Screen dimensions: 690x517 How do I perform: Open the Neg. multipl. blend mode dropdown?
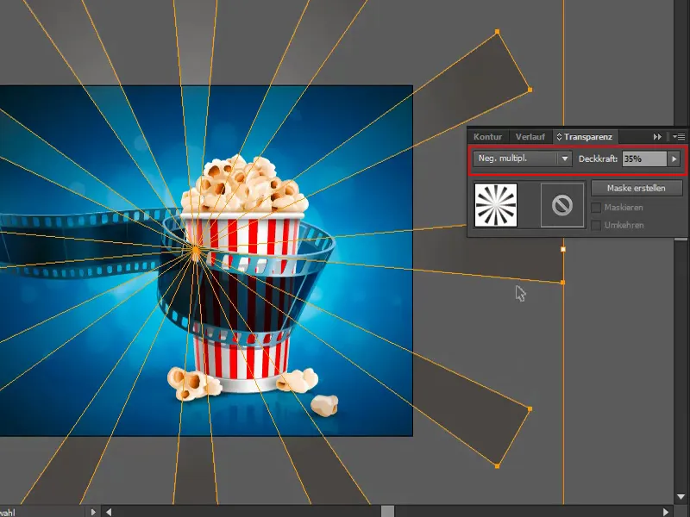pyautogui.click(x=523, y=159)
